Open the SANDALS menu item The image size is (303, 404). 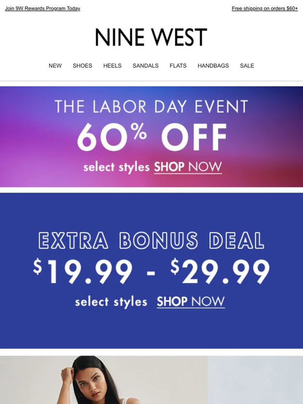145,66
